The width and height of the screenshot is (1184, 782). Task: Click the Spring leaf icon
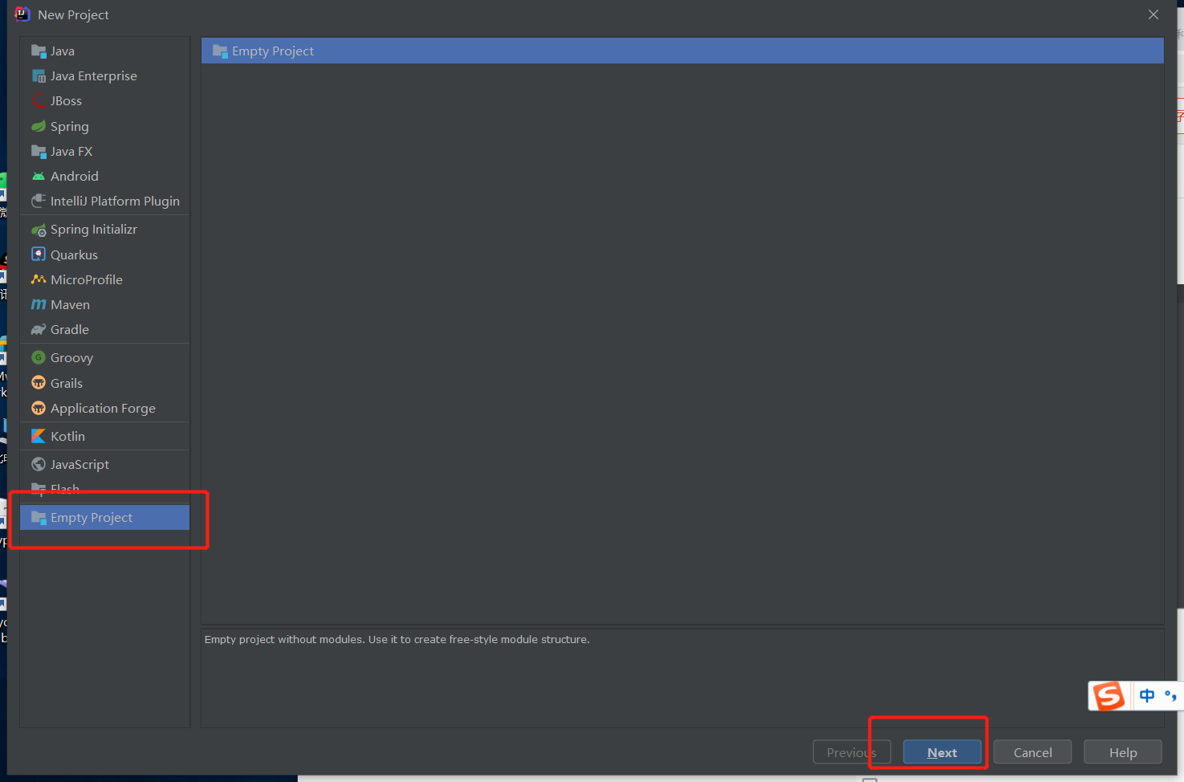coord(39,126)
